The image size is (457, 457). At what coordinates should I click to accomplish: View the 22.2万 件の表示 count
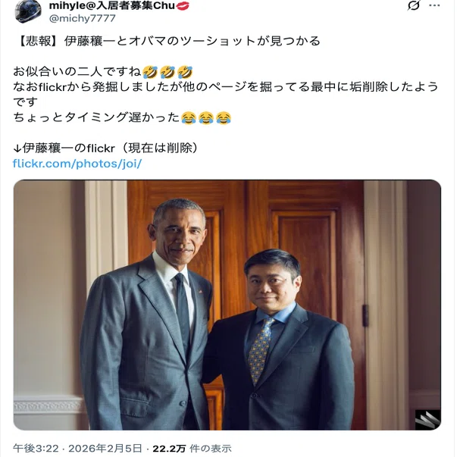[x=192, y=448]
